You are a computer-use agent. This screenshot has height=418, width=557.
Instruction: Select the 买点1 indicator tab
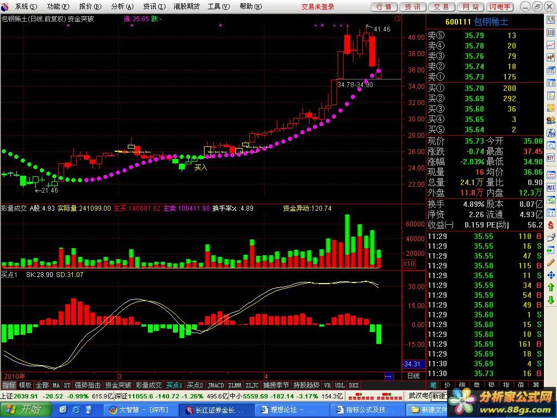point(174,385)
